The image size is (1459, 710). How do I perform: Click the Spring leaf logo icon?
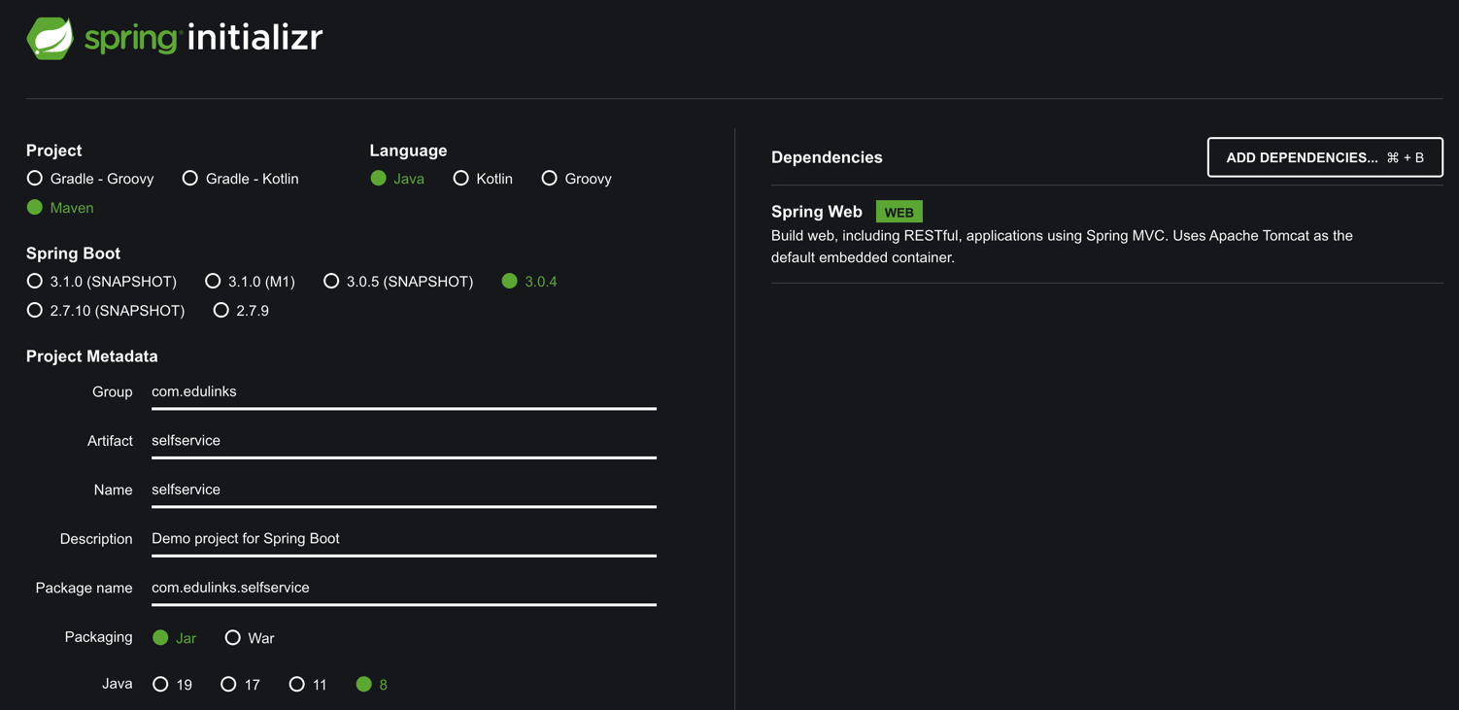(x=50, y=38)
